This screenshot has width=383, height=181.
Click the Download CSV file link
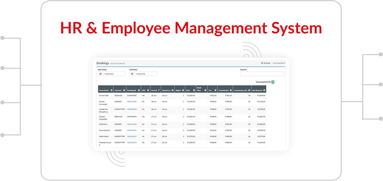(263, 82)
